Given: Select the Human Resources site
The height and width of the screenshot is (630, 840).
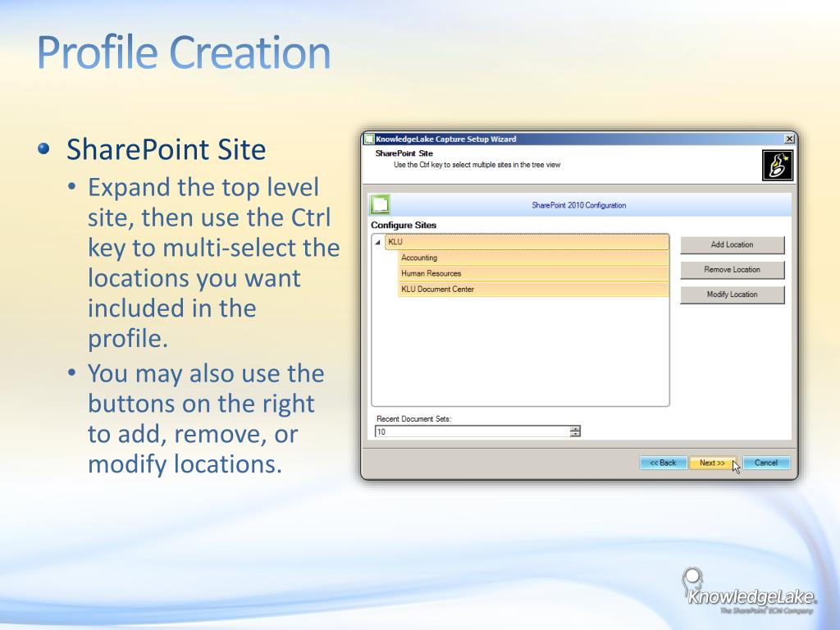Looking at the screenshot, I should click(x=533, y=273).
